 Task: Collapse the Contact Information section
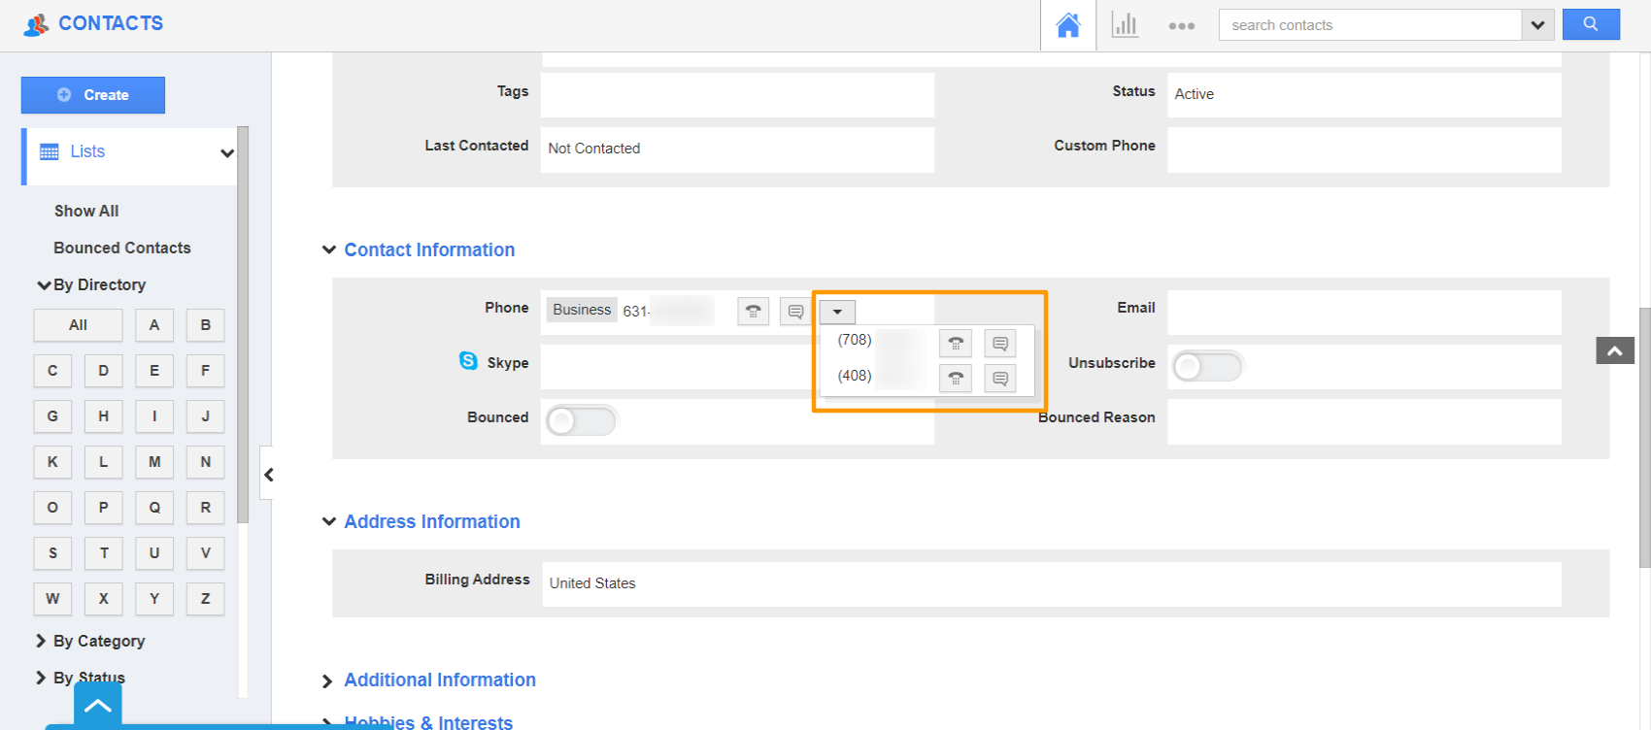point(329,250)
